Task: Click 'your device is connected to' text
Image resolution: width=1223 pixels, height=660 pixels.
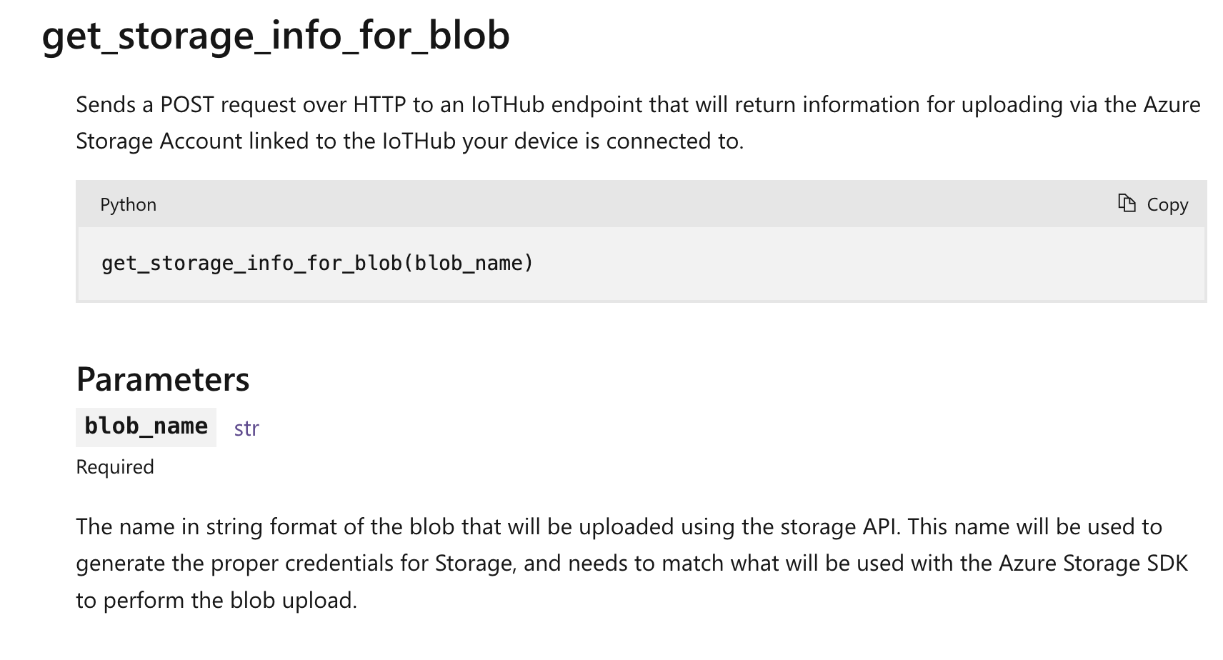Action: click(x=601, y=141)
